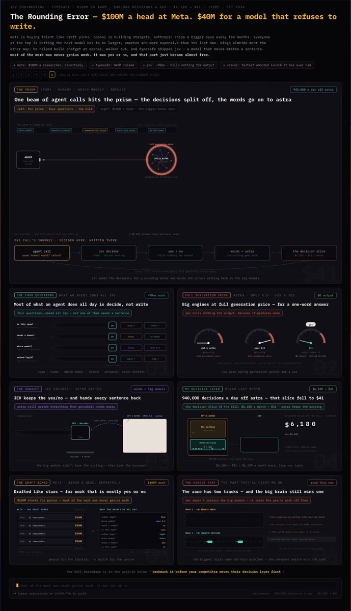This screenshot has height=611, width=351.
Task: Click the '$100M each' badge
Action: (x=156, y=482)
